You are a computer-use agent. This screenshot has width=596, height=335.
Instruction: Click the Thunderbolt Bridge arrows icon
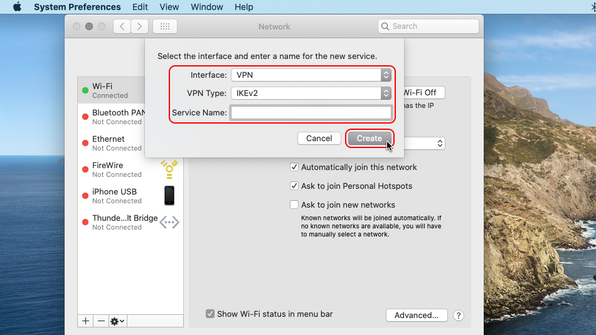[169, 222]
